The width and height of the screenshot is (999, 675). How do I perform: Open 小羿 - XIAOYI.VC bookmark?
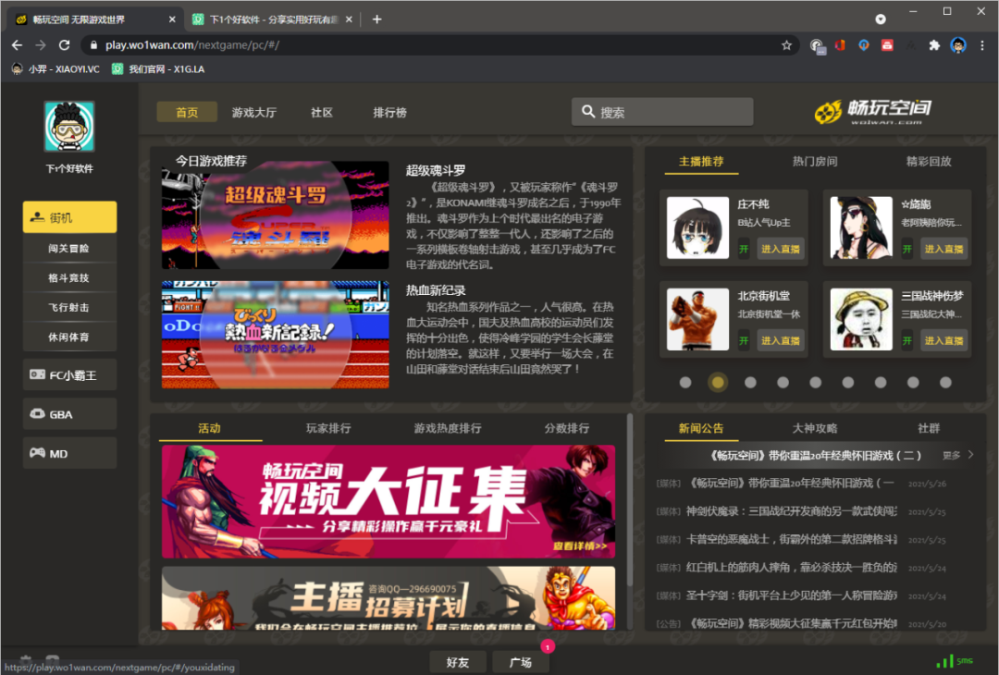coord(56,68)
